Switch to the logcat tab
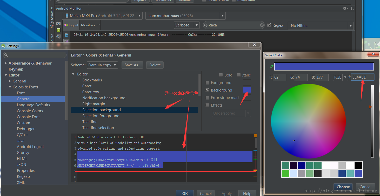Viewport: 380px width, 196px height. pos(71,25)
